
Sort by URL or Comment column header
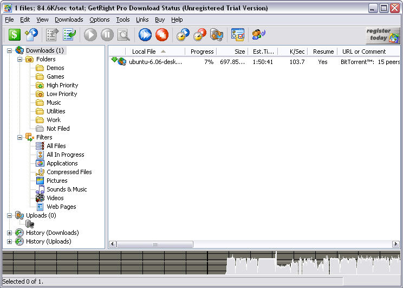[369, 52]
